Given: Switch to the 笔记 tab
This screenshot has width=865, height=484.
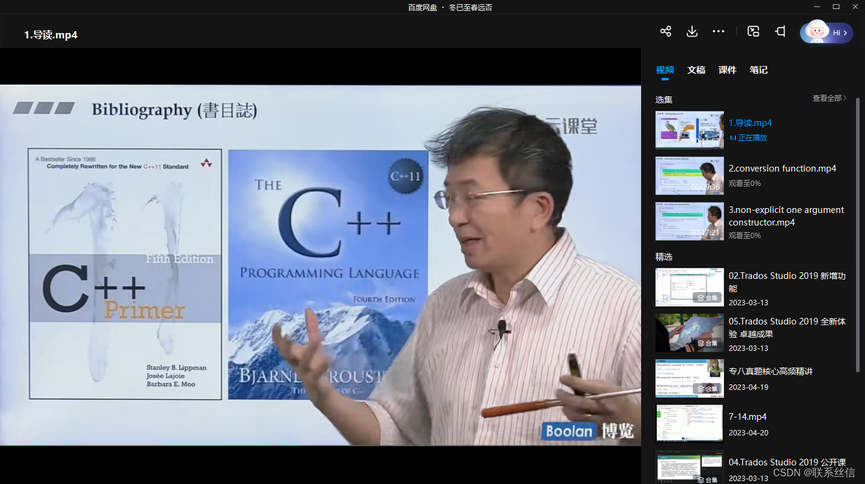Looking at the screenshot, I should (759, 70).
